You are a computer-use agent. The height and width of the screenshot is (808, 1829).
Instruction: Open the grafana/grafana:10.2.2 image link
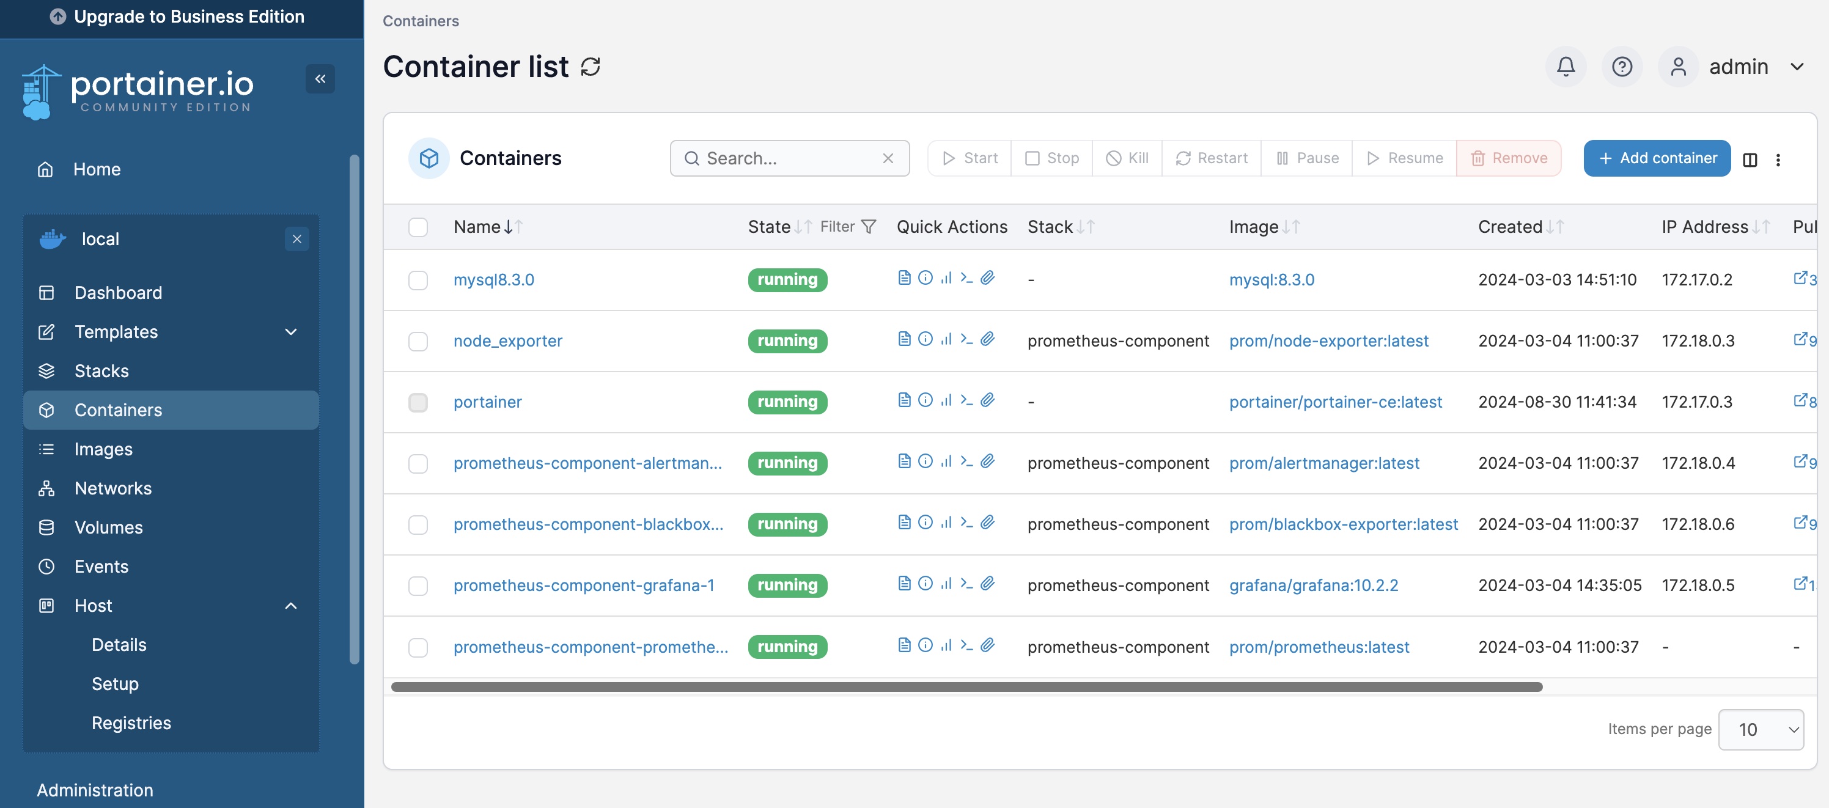coord(1314,585)
